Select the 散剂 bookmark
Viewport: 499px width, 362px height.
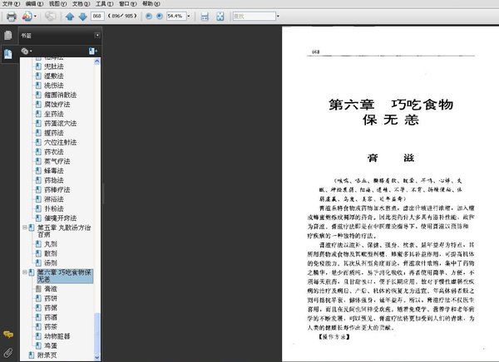point(50,253)
